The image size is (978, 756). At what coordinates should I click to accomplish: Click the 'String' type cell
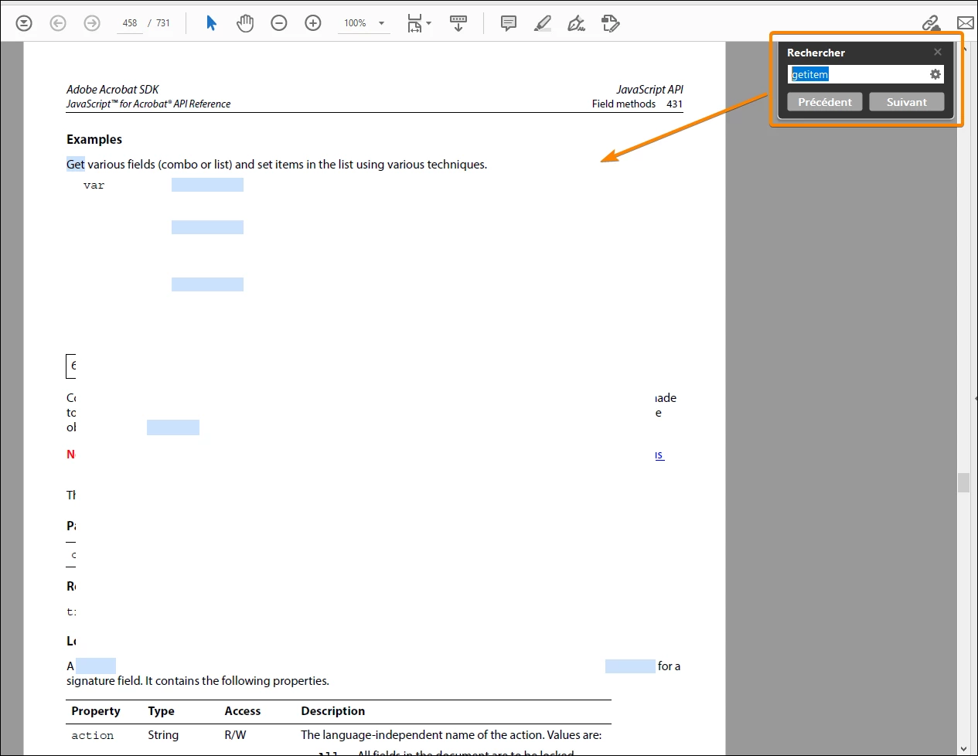163,735
